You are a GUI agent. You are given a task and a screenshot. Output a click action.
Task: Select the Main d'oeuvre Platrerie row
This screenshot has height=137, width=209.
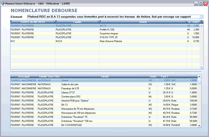(x=105, y=41)
